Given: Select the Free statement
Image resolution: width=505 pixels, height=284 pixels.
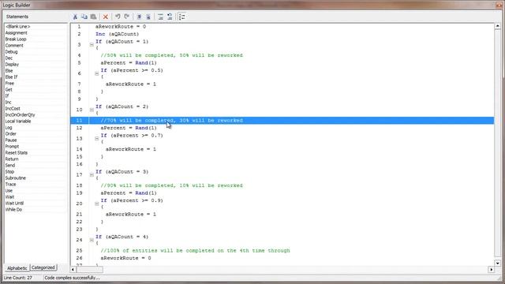Looking at the screenshot, I should [9, 84].
